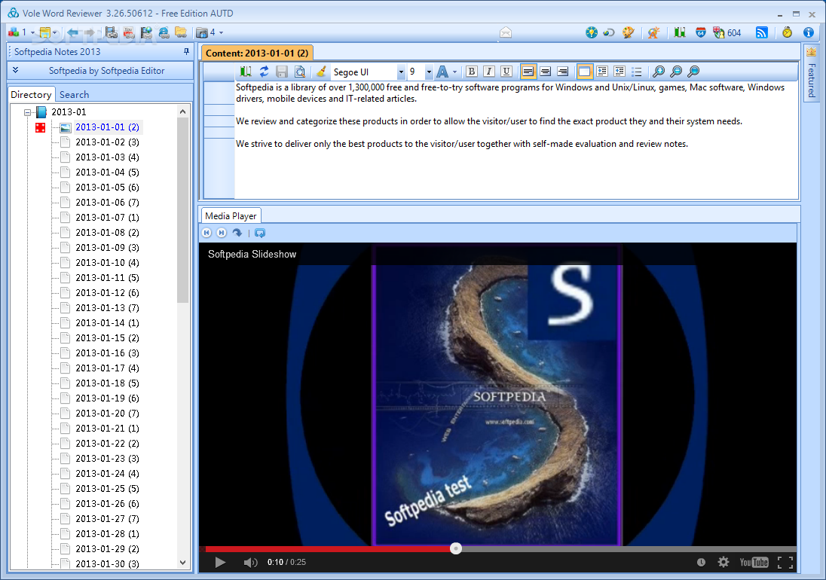This screenshot has width=826, height=580.
Task: Click the red dice icon in the tree
Action: pos(40,127)
